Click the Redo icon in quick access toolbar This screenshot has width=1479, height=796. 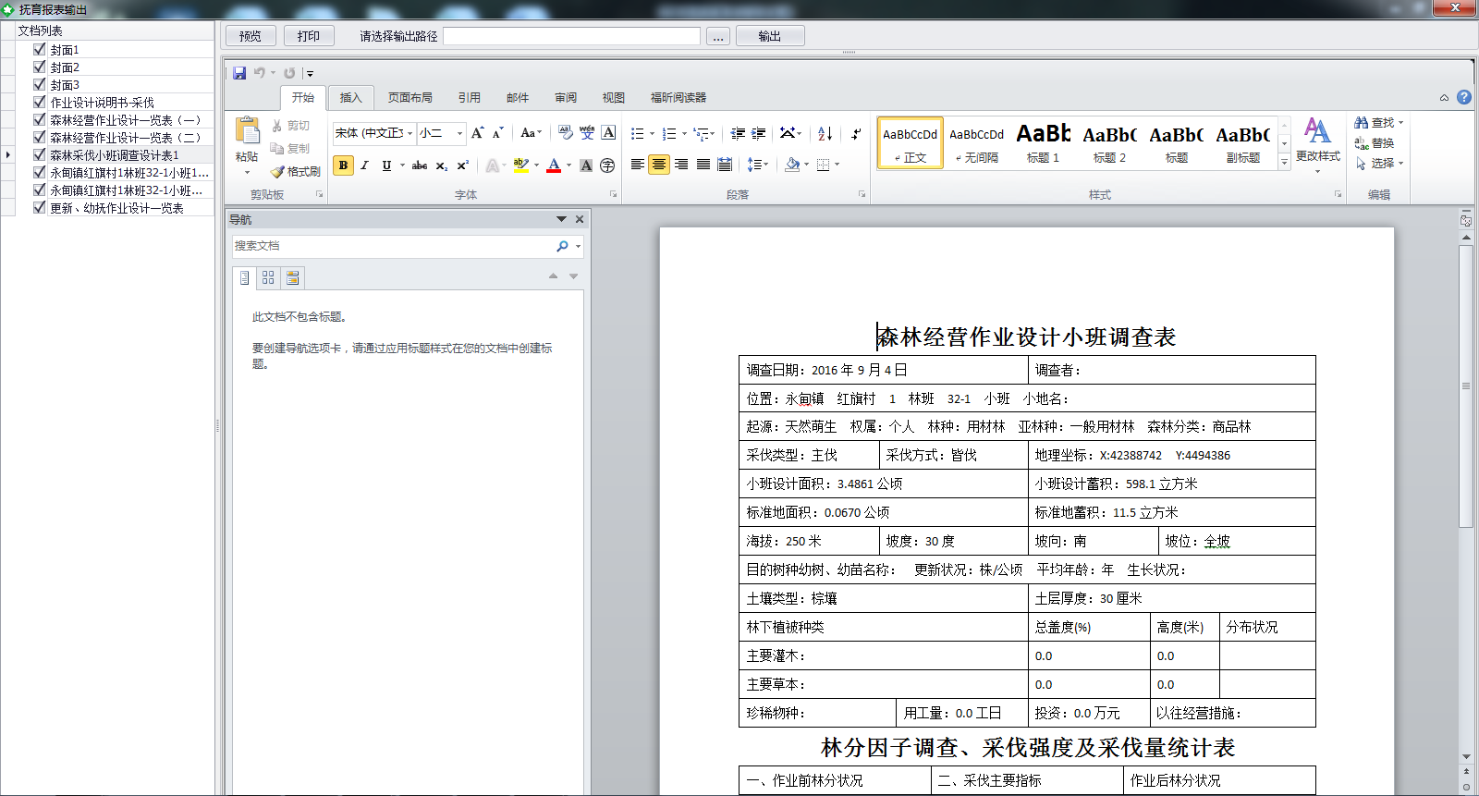pyautogui.click(x=289, y=73)
